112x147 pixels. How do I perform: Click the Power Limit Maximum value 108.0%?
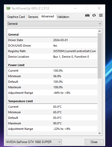click(x=58, y=87)
